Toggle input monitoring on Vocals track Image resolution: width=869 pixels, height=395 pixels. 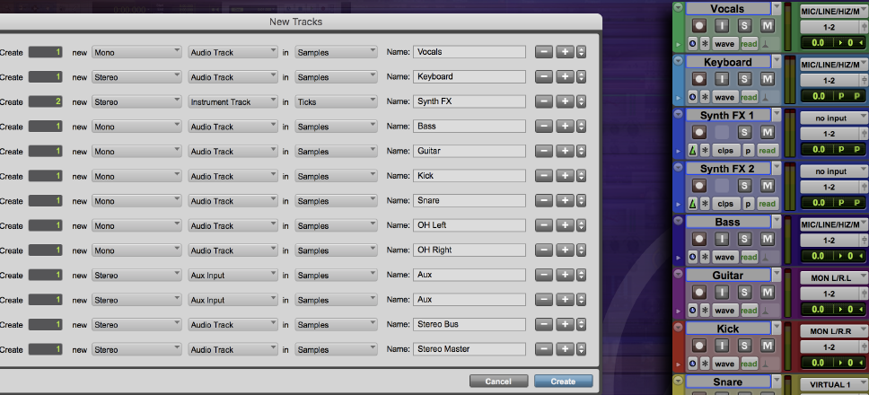(x=722, y=25)
